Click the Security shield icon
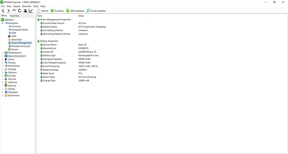 (6, 86)
